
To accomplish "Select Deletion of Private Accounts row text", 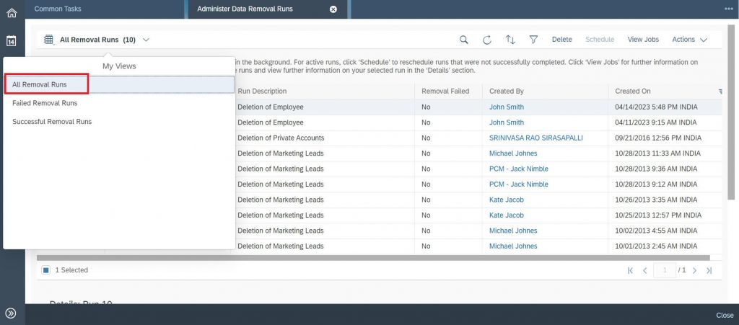I will [x=281, y=138].
